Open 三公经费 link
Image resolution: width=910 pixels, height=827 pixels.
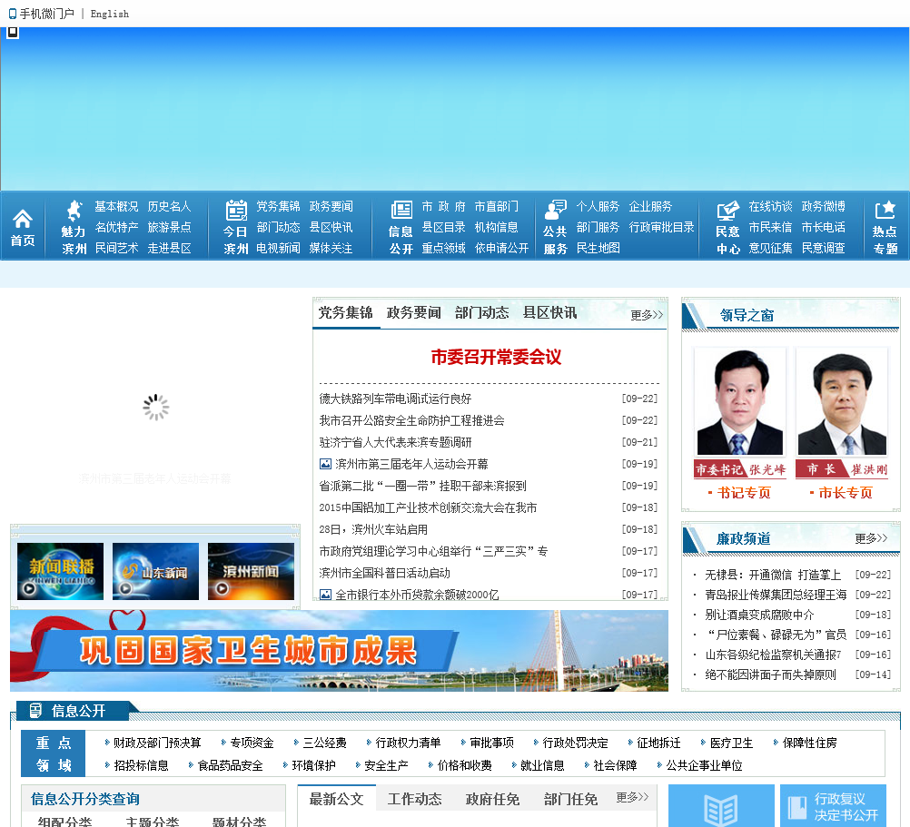(324, 743)
